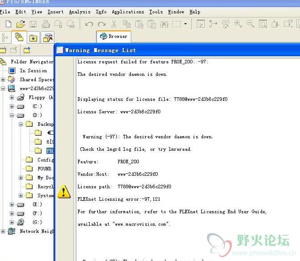Collapse the (D:) drive node
Screen dimensions: 300x261
(x=12, y=115)
